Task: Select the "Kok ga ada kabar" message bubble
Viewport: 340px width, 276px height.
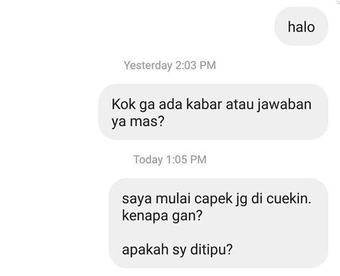Action: click(x=213, y=112)
